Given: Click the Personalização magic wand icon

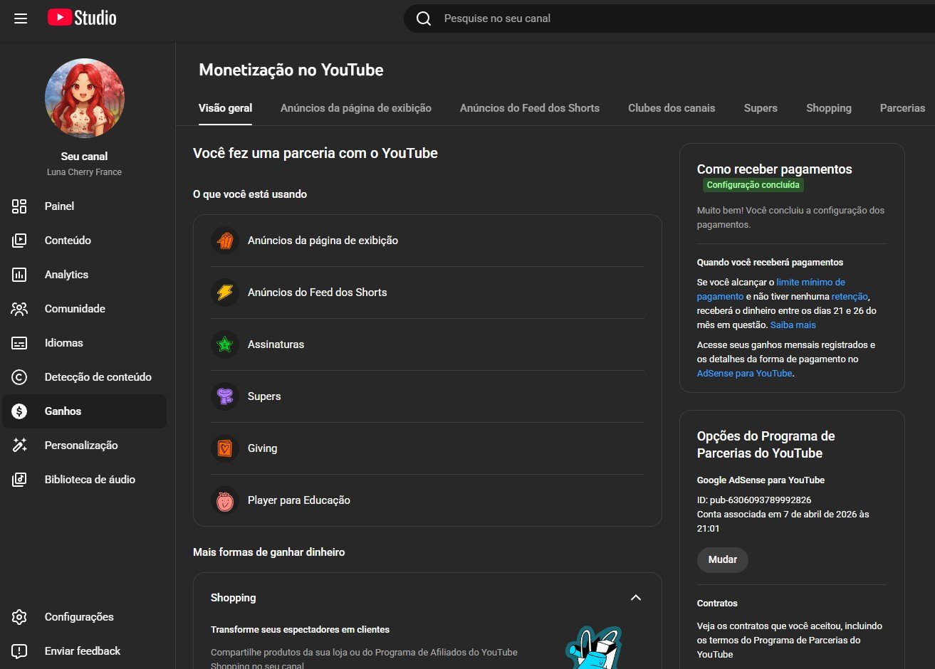Looking at the screenshot, I should pyautogui.click(x=19, y=446).
